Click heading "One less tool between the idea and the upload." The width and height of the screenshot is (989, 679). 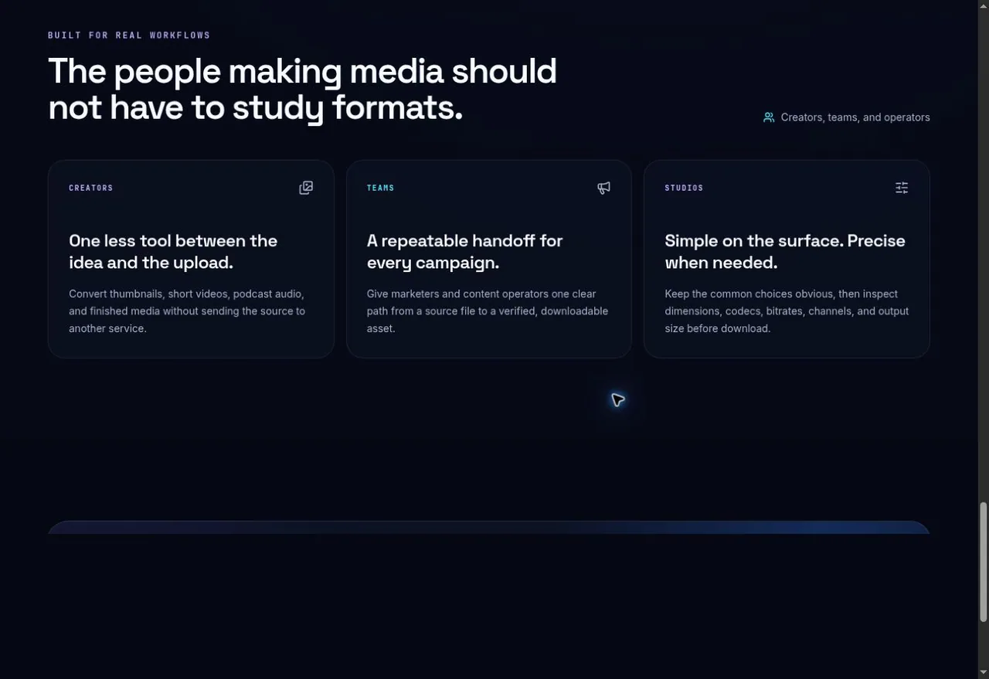pos(173,252)
